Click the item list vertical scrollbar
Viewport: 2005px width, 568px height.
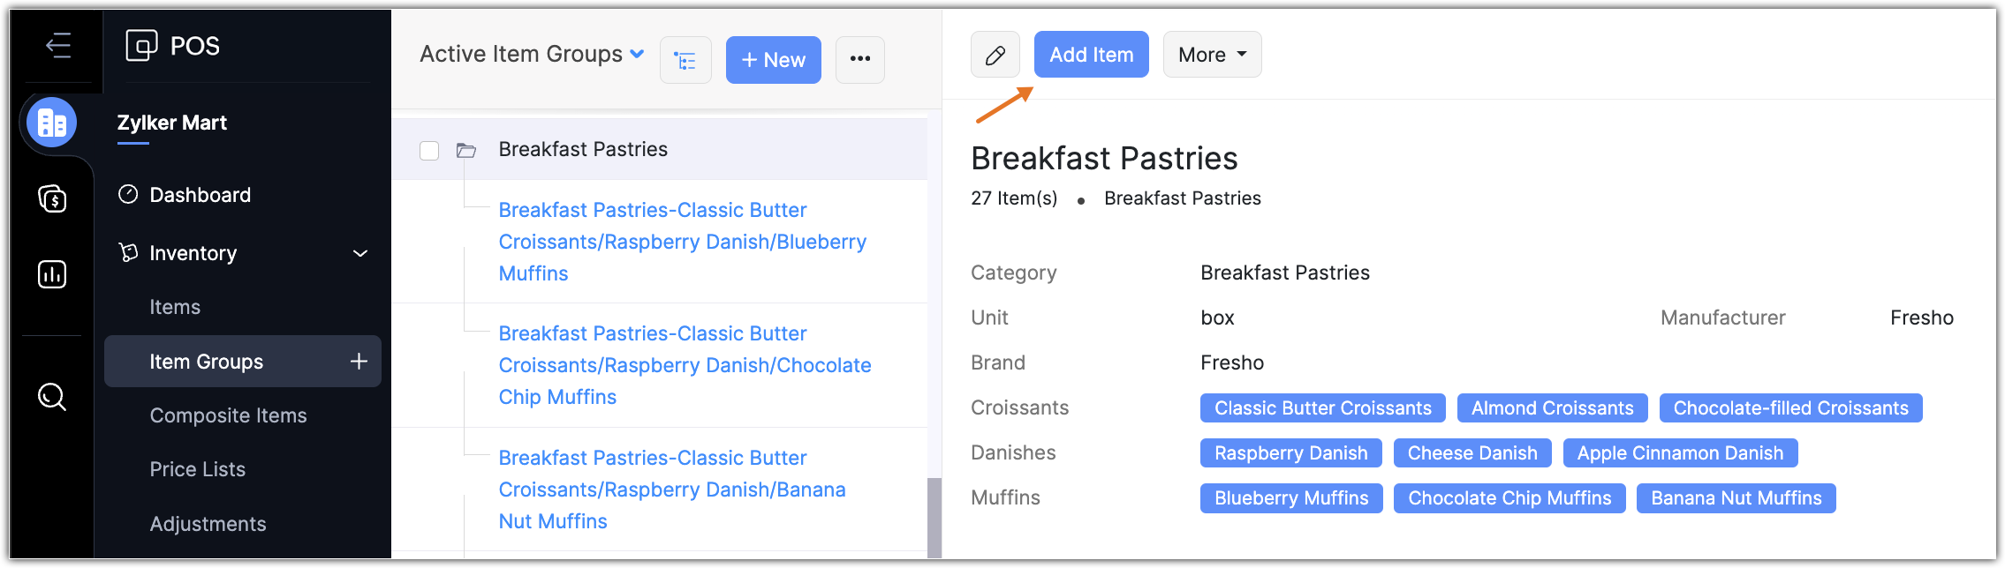coord(934,516)
